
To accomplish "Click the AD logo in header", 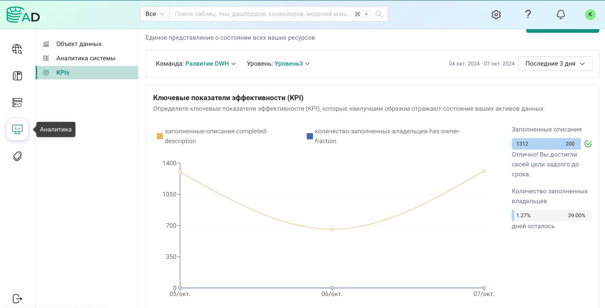I will 23,14.
